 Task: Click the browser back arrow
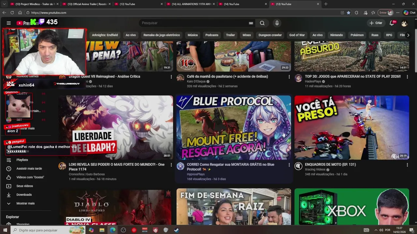click(4, 13)
